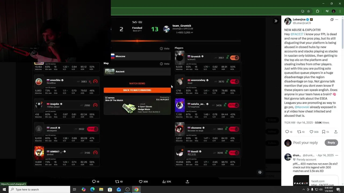Bookmark the tweet via the icon showing 13

pyautogui.click(x=324, y=132)
